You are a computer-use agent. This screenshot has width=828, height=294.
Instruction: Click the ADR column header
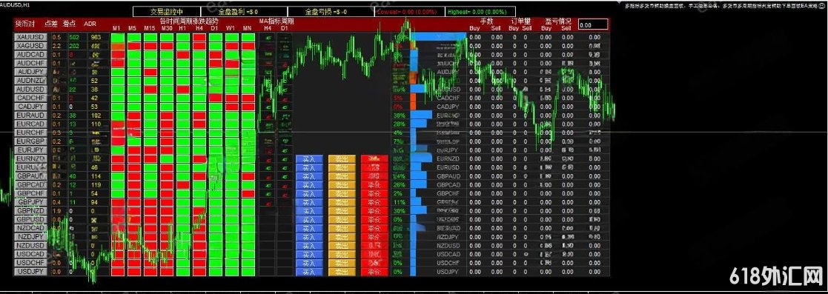point(91,24)
